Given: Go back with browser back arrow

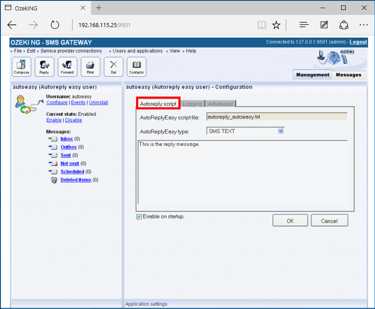Looking at the screenshot, I should point(12,25).
